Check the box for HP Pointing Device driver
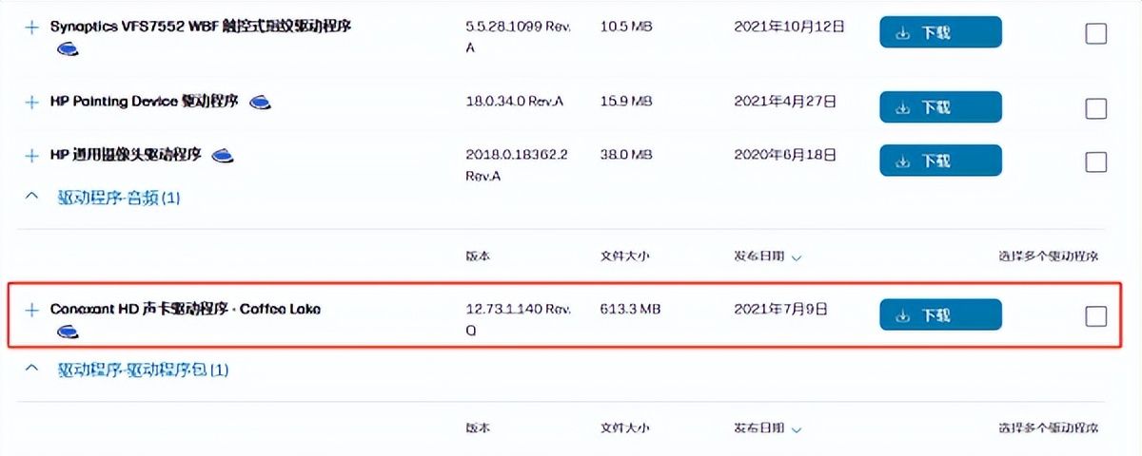The height and width of the screenshot is (456, 1142). point(1096,108)
